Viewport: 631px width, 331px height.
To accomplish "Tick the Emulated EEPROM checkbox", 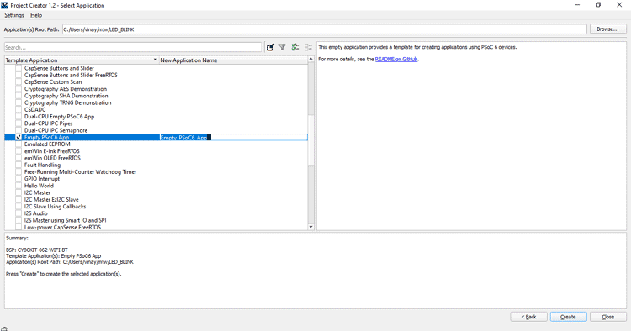I will [x=19, y=144].
